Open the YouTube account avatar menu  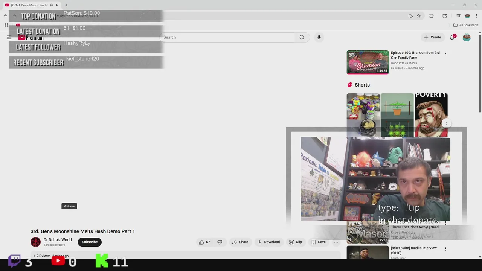pyautogui.click(x=467, y=37)
